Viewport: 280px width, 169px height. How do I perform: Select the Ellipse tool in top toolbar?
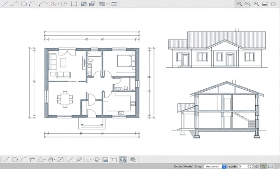23,4
